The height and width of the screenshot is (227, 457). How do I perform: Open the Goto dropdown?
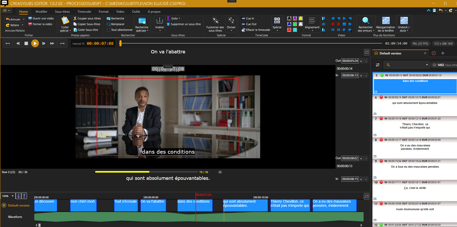[x=174, y=18]
